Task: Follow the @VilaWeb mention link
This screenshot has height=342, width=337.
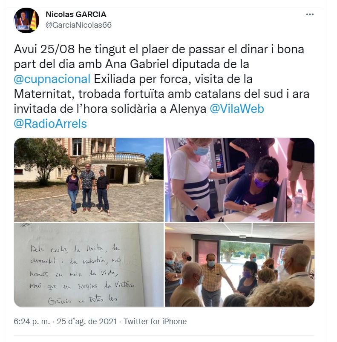Action: [237, 109]
